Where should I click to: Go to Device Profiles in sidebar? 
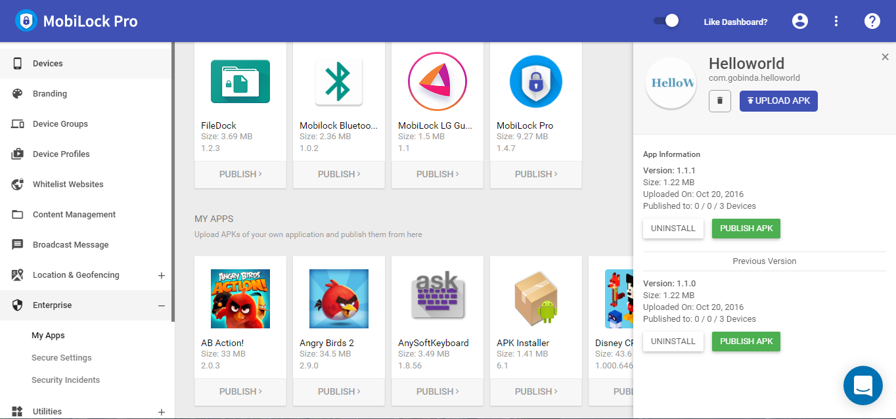(61, 154)
